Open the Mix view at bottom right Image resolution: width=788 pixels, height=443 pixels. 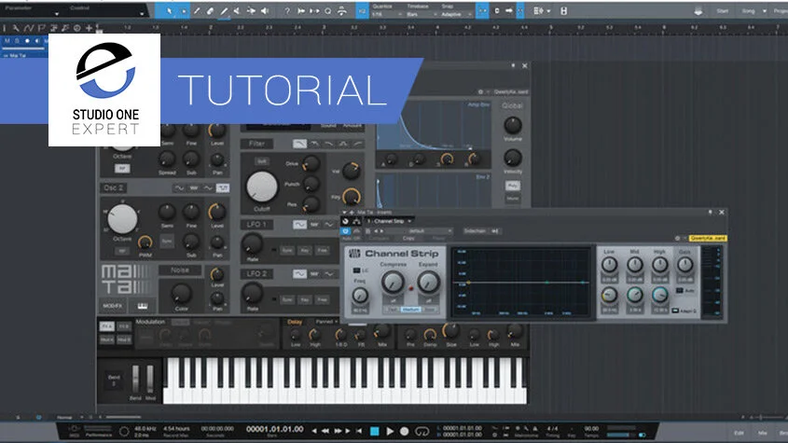click(763, 433)
